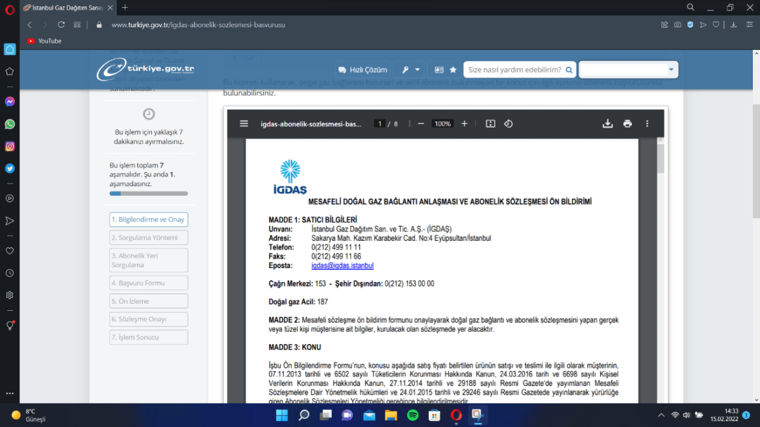Open WhatsApp in the Opera sidebar
This screenshot has height=427, width=760.
[x=10, y=124]
